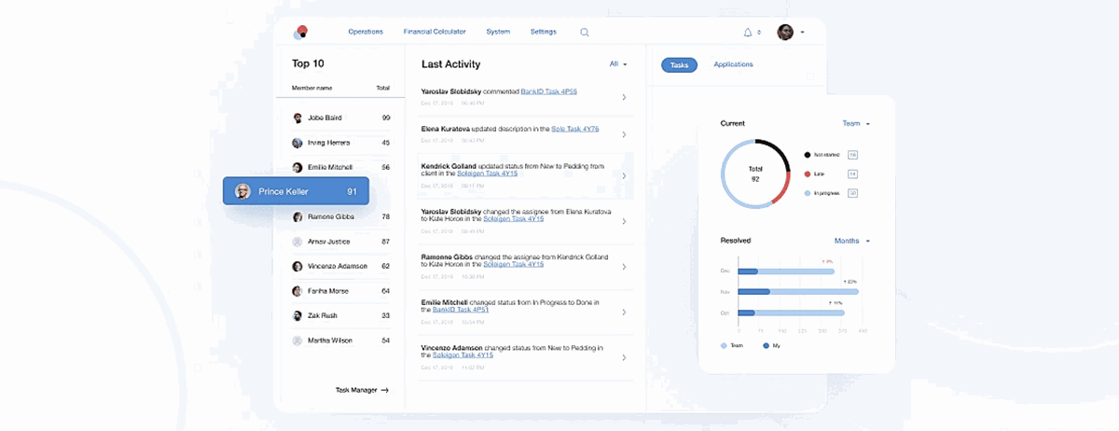The width and height of the screenshot is (1119, 431).
Task: Click the Task Manager link
Action: tap(356, 390)
